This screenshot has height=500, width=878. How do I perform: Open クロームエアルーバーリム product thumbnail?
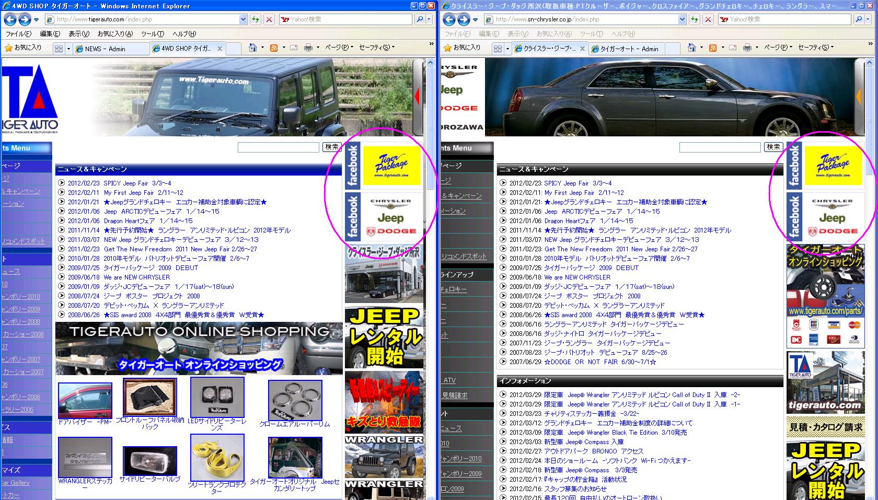(295, 401)
